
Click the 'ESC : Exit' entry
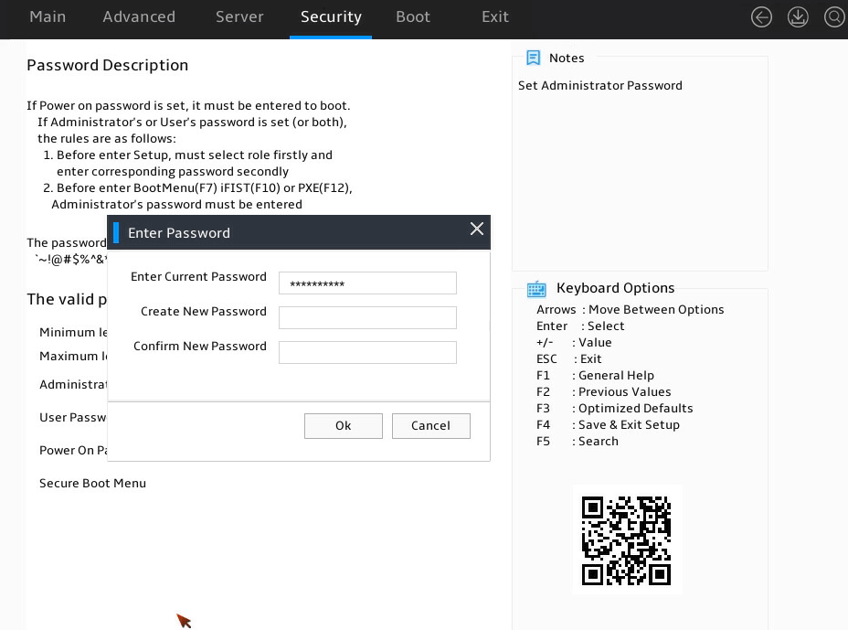point(568,358)
